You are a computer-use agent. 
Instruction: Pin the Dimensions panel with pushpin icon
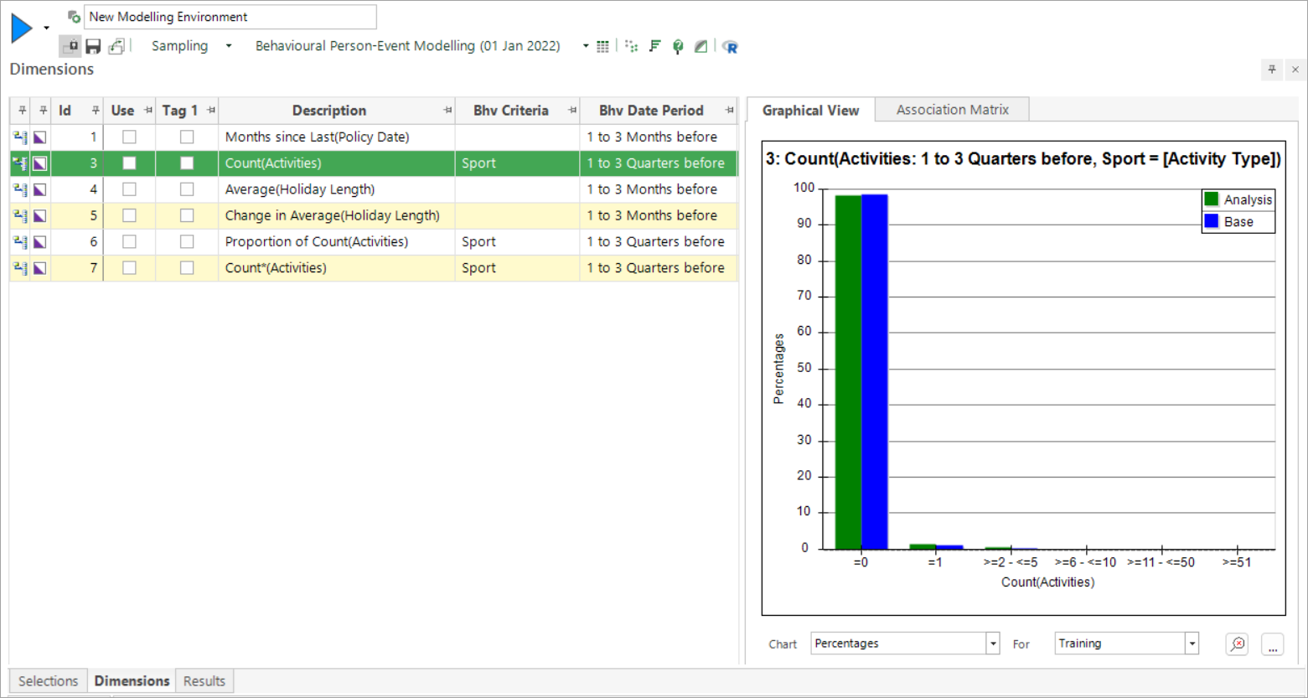[1272, 70]
